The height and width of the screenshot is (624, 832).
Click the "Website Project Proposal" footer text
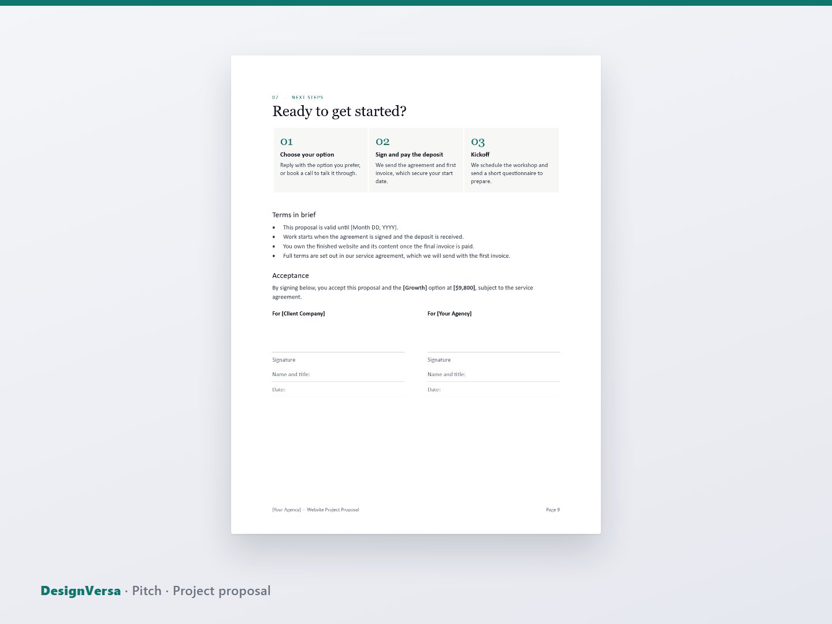click(333, 510)
